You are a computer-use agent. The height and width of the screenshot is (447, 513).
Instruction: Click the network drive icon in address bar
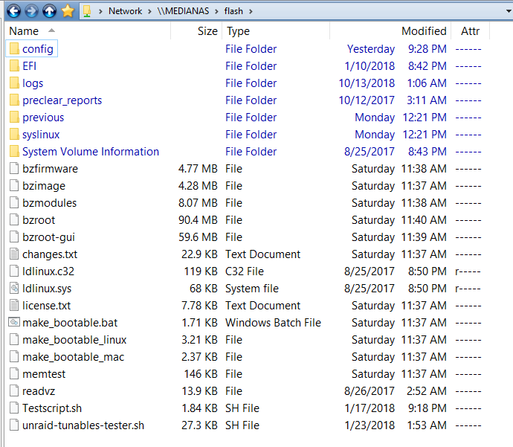[87, 11]
